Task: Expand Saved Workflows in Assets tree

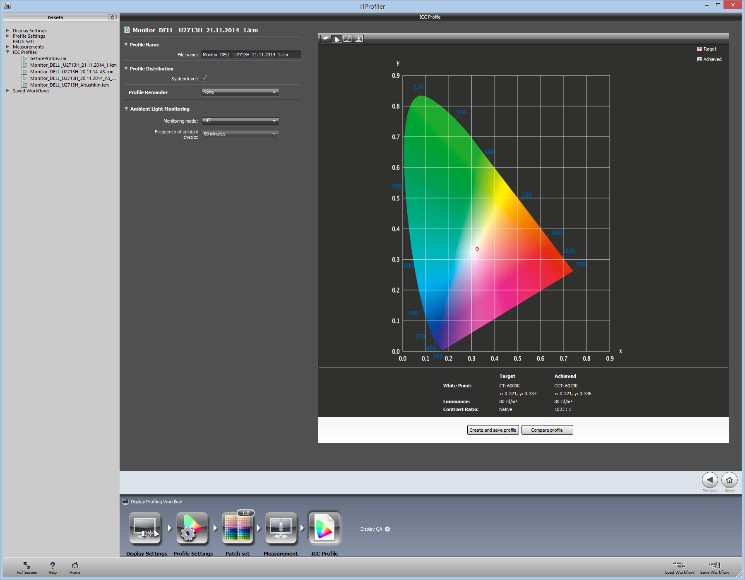Action: coord(7,90)
